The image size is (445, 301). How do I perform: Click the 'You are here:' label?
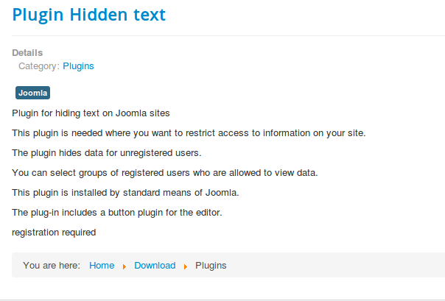(52, 265)
